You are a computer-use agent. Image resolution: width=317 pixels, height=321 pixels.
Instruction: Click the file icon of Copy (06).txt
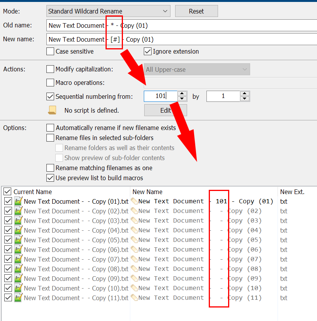click(x=18, y=249)
